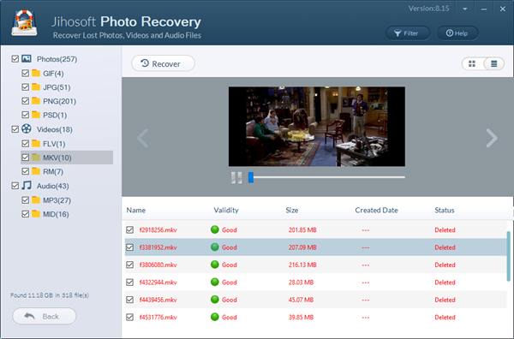Screen dimensions: 514x339
Task: Click the 45.07 MB size cell
Action: (x=301, y=300)
